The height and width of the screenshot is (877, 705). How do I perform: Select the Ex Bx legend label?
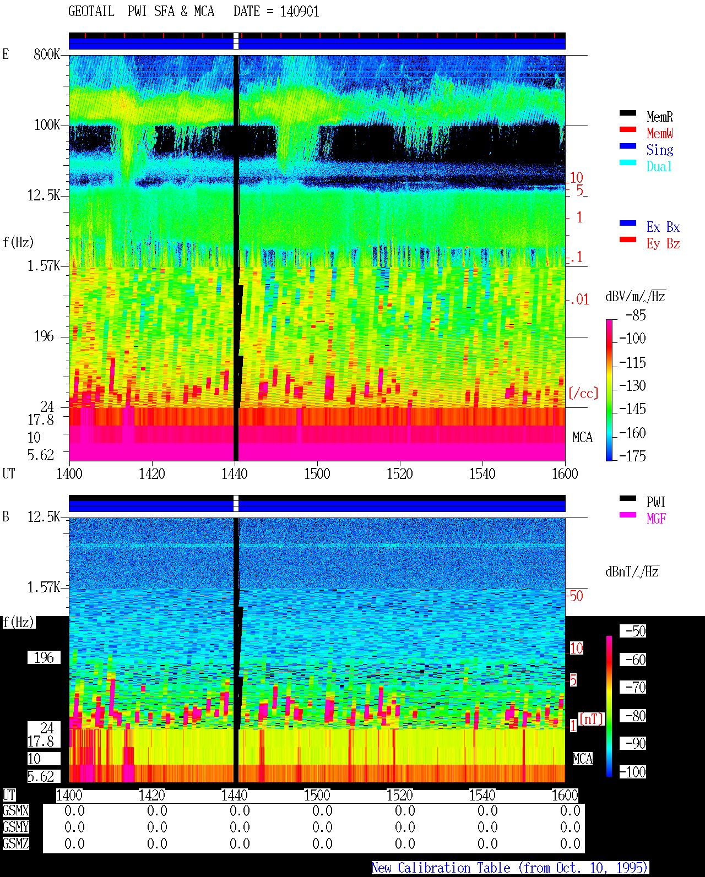click(663, 227)
